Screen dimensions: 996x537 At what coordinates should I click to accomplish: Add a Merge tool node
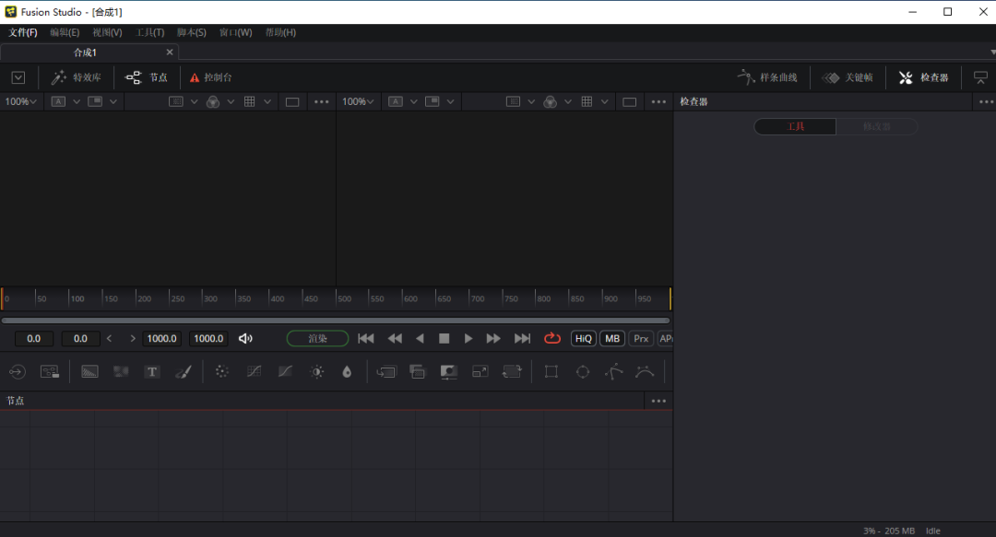tap(418, 372)
